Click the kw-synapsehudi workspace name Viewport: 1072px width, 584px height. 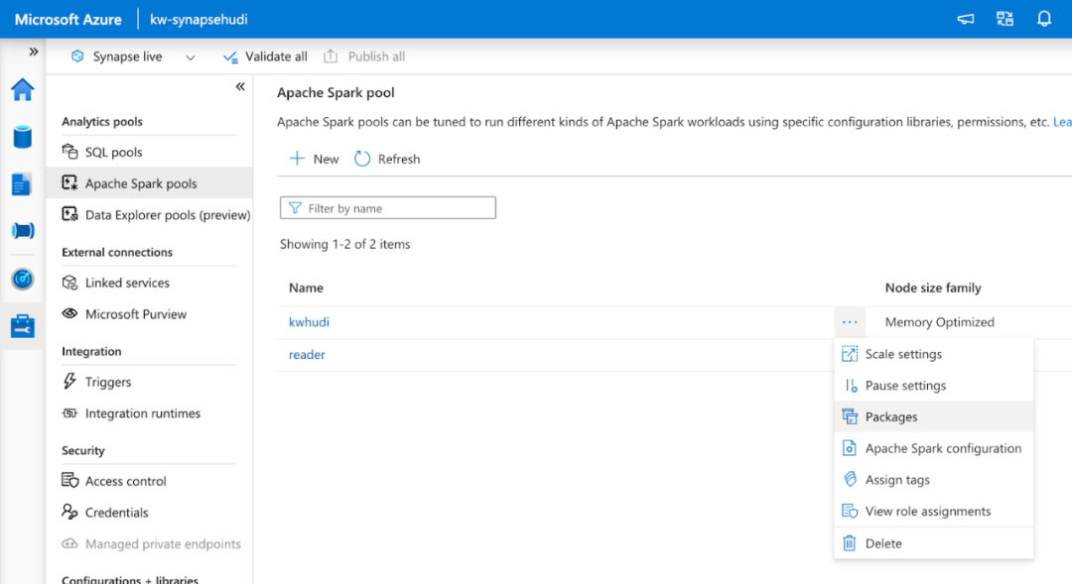(199, 19)
